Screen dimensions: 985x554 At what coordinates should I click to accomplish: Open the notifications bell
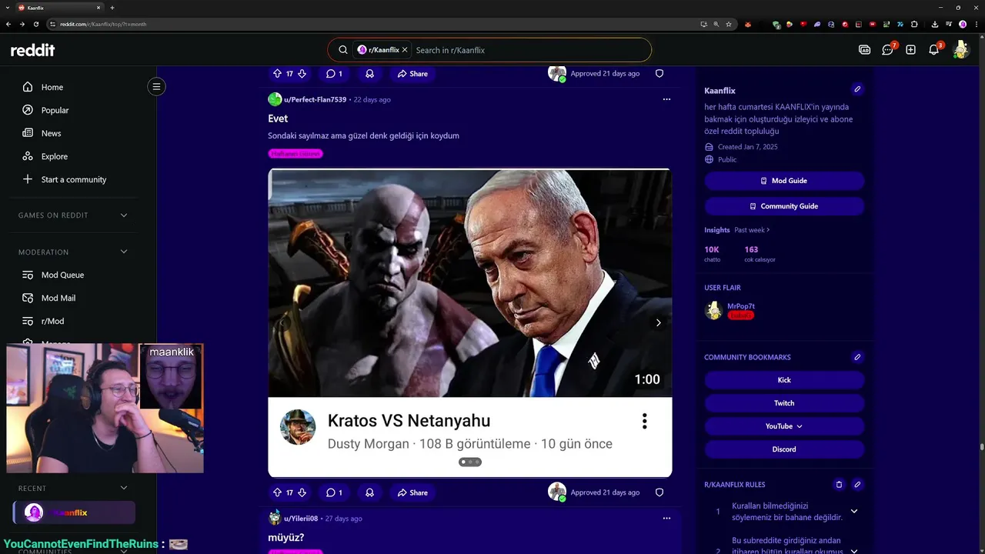[x=933, y=50]
